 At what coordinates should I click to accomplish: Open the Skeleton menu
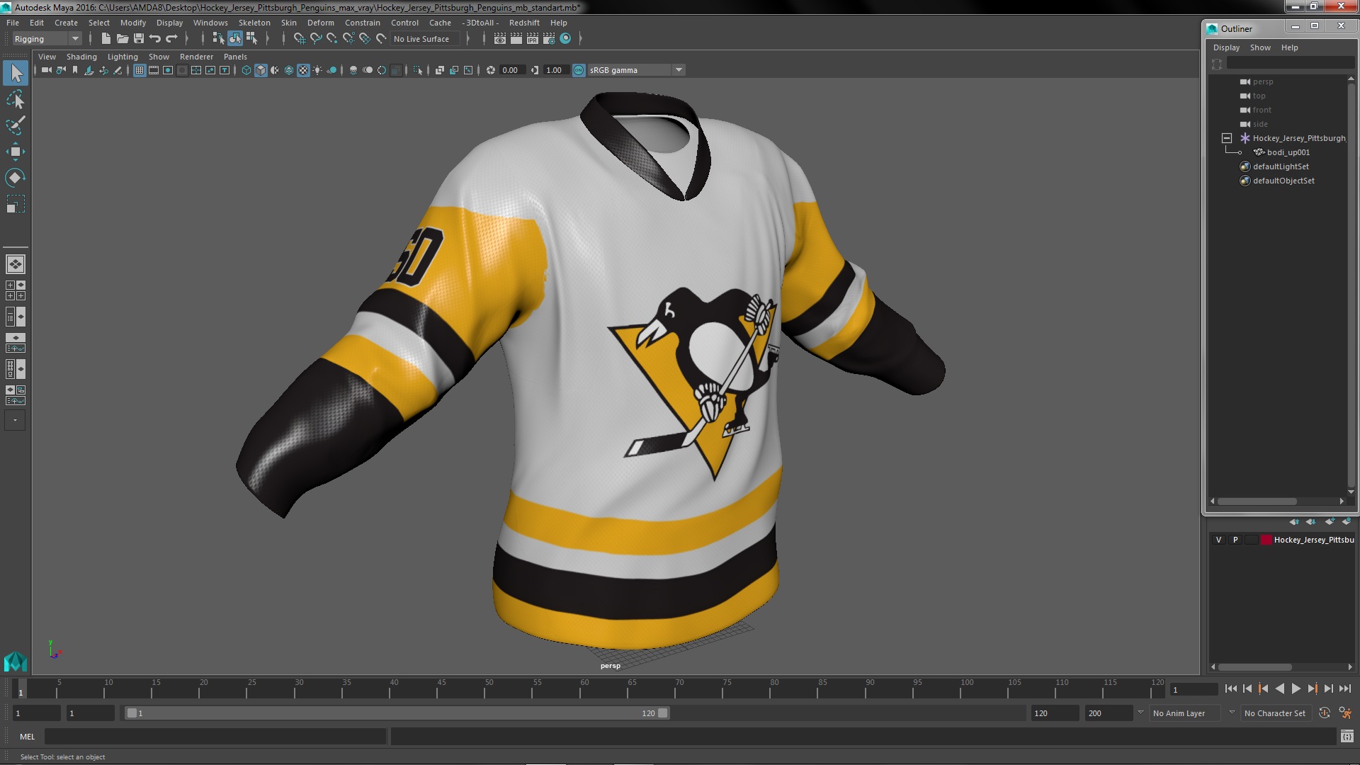(x=254, y=23)
